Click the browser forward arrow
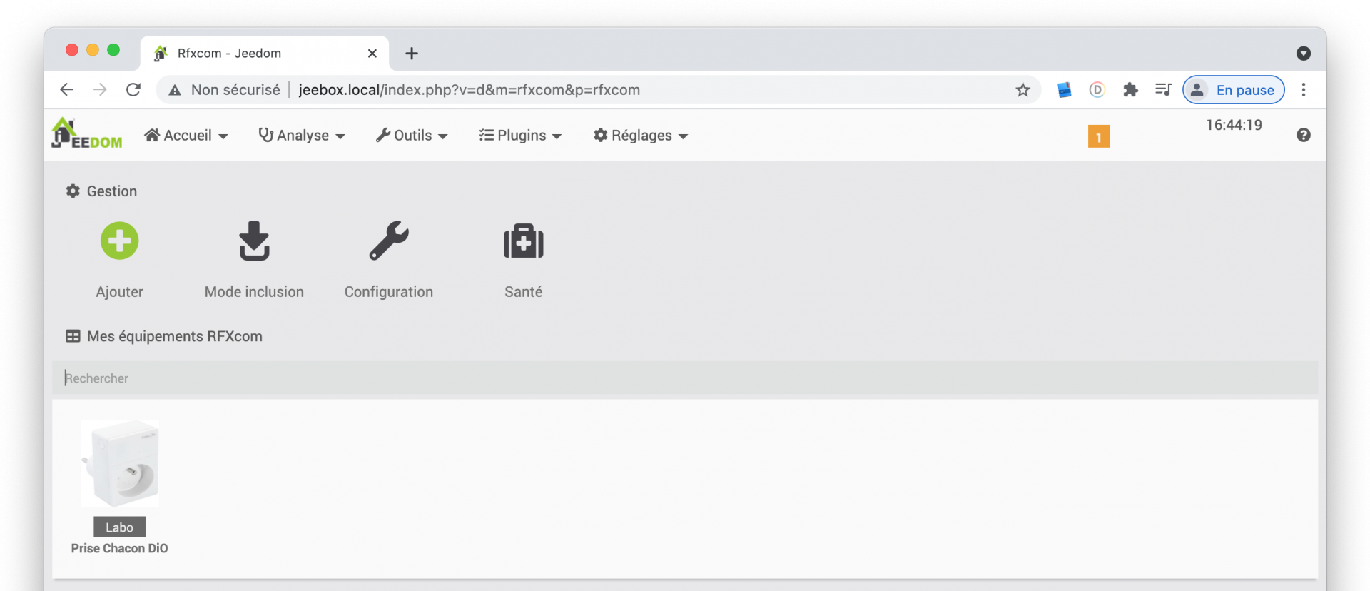The width and height of the screenshot is (1370, 591). coord(100,89)
